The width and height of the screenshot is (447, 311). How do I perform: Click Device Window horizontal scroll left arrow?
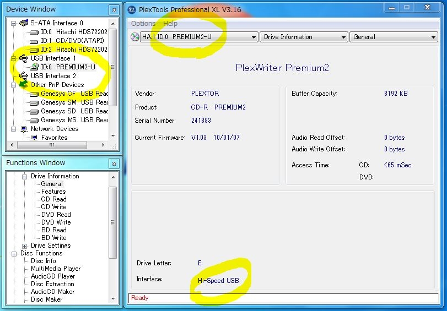pyautogui.click(x=12, y=145)
